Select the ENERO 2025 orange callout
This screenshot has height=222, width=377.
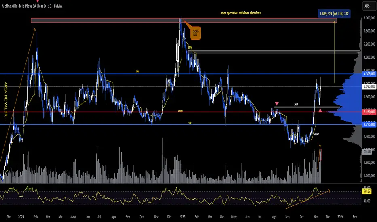(195, 33)
